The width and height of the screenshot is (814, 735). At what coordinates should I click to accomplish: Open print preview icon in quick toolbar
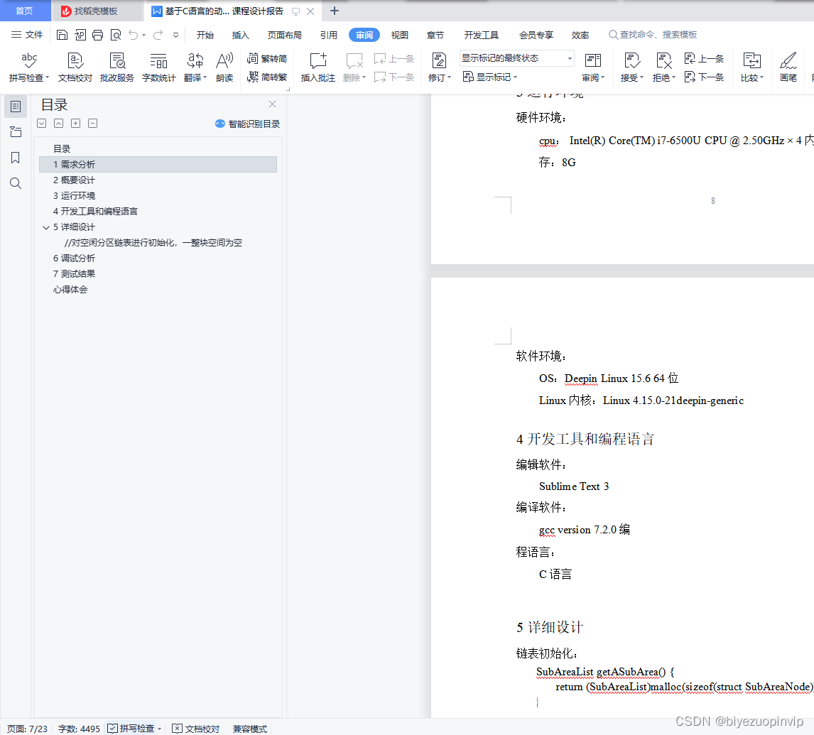pos(116,35)
